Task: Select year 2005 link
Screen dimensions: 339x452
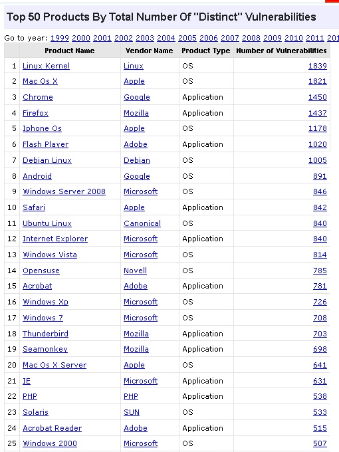Action: point(187,38)
